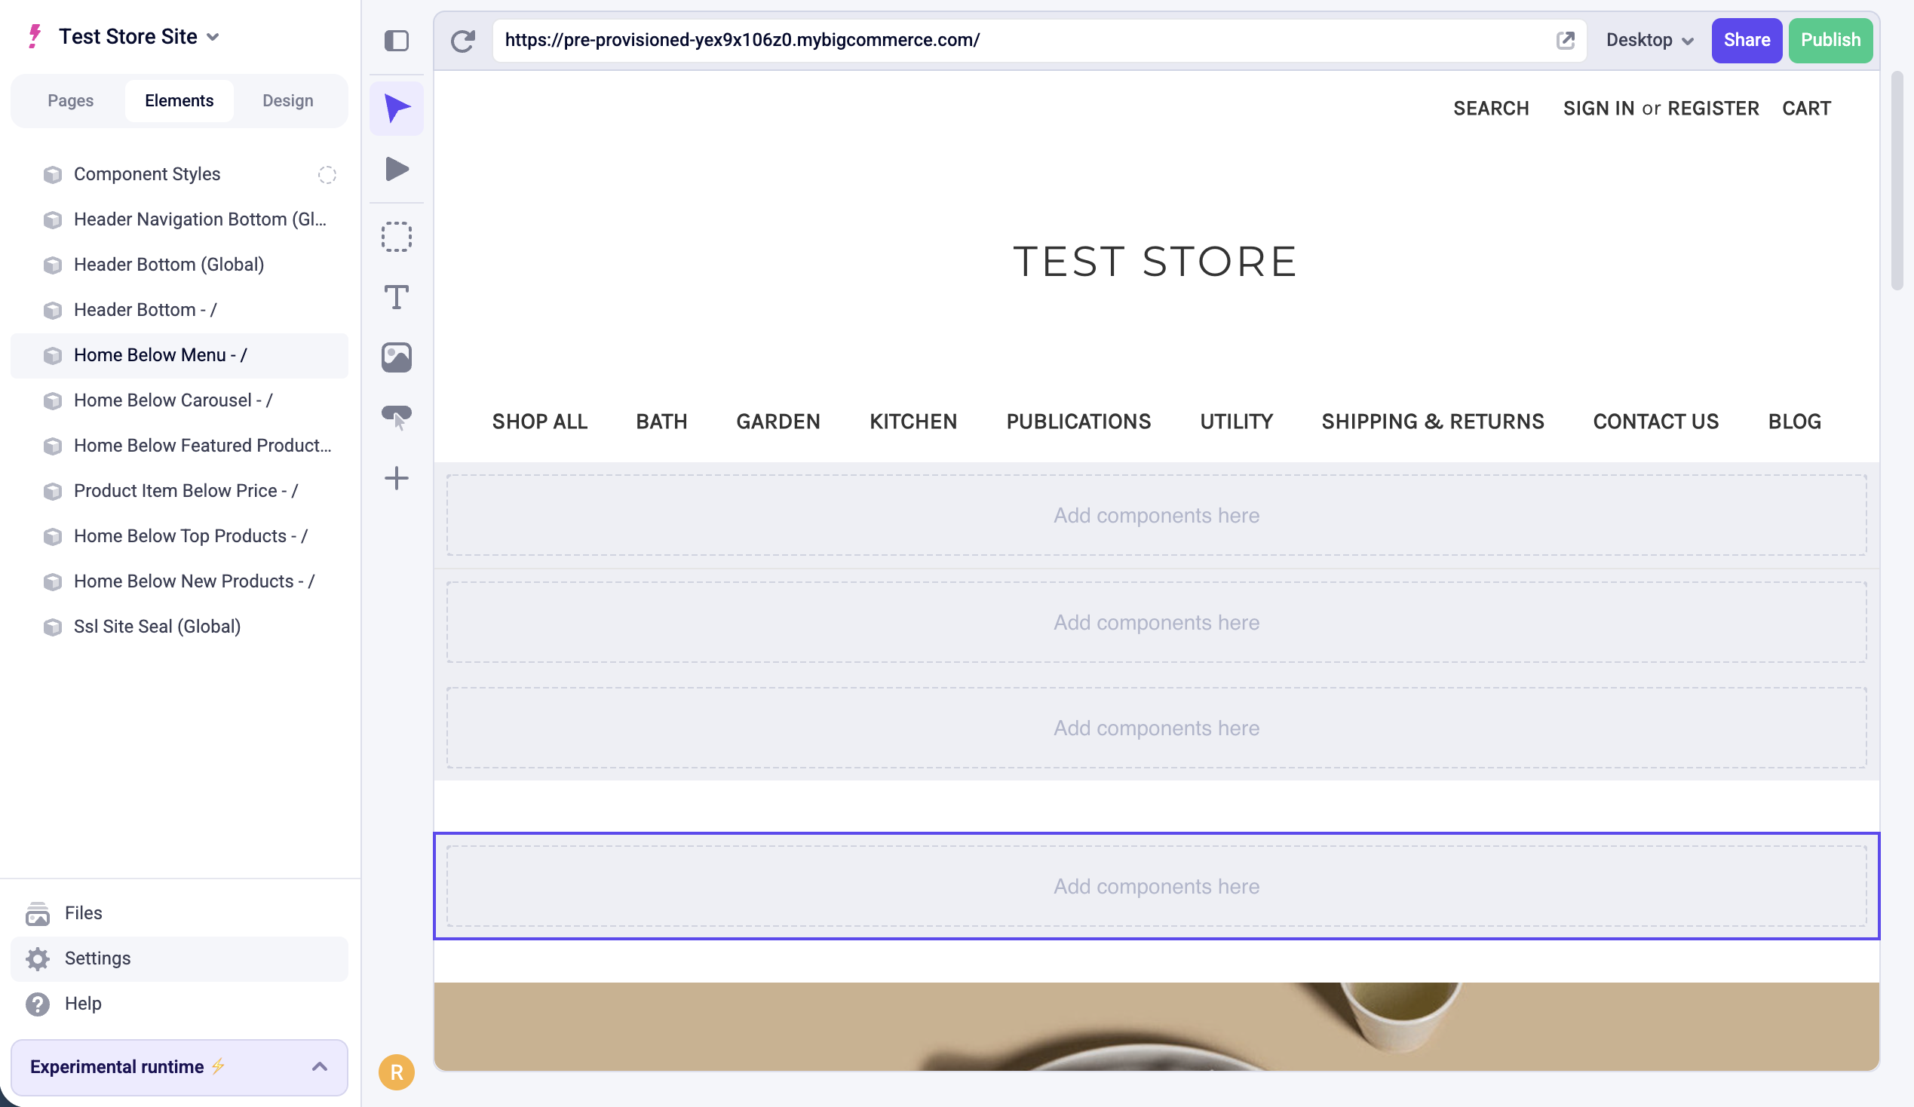Click the plus add element icon
This screenshot has width=1914, height=1107.
click(x=397, y=478)
